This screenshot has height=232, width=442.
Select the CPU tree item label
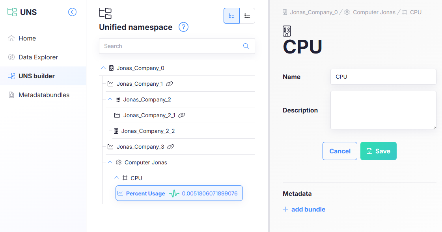(136, 178)
